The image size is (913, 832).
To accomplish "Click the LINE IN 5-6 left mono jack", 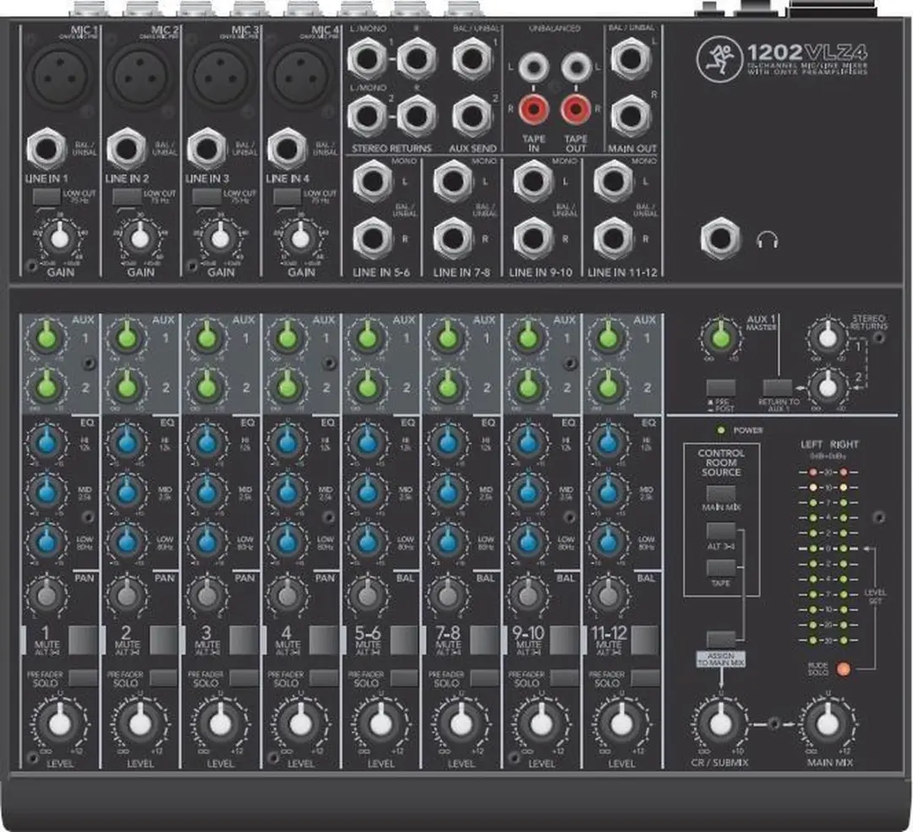I will [x=373, y=181].
